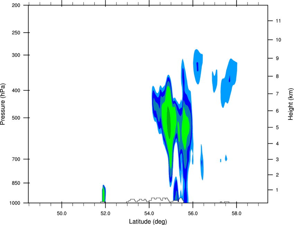Click the 7 km height label
The image size is (294, 225).
(277, 94)
